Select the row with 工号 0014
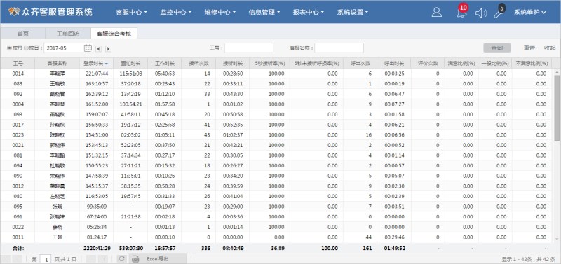The image size is (561, 264). click(277, 74)
